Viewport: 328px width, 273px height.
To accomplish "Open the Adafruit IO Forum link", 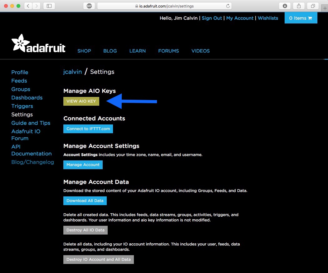I will point(26,134).
